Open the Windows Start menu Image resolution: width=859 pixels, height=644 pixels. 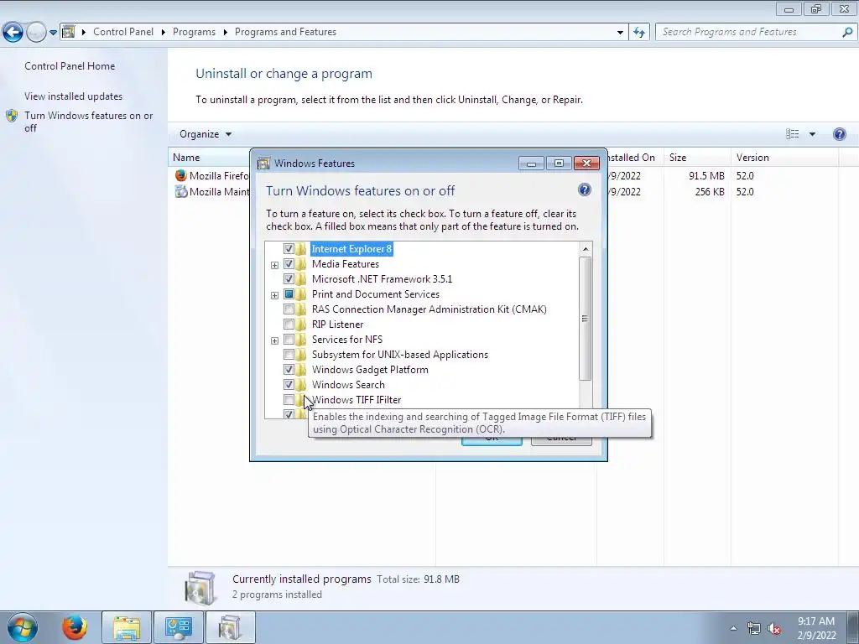pos(22,627)
